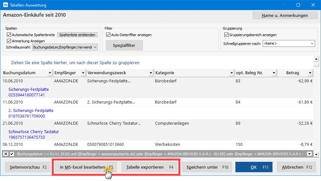Click the note 0187036761709000
The height and width of the screenshot is (181, 321).
pos(27,116)
